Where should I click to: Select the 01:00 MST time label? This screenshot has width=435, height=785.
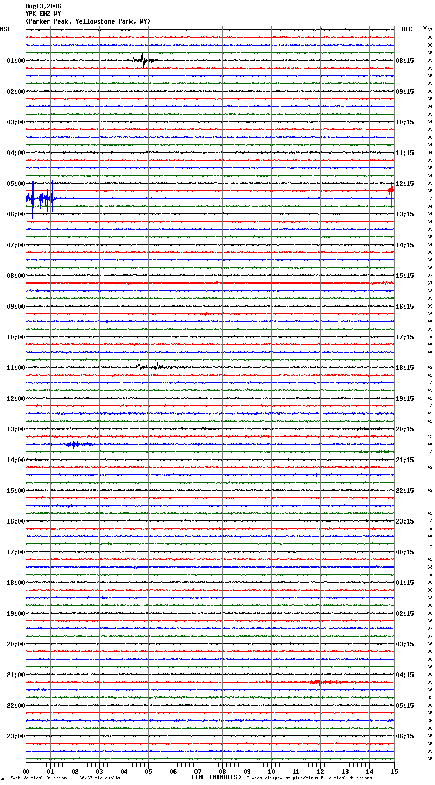click(x=16, y=61)
